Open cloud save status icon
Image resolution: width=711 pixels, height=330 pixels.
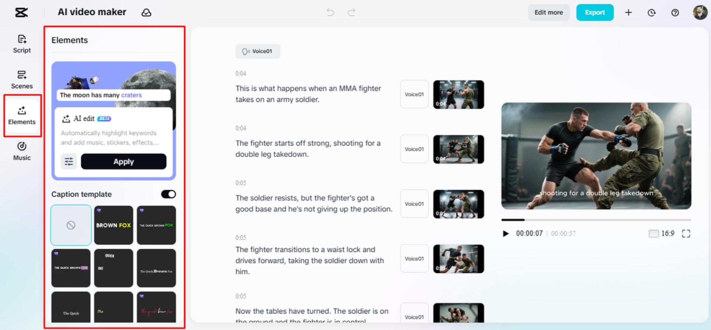(146, 13)
